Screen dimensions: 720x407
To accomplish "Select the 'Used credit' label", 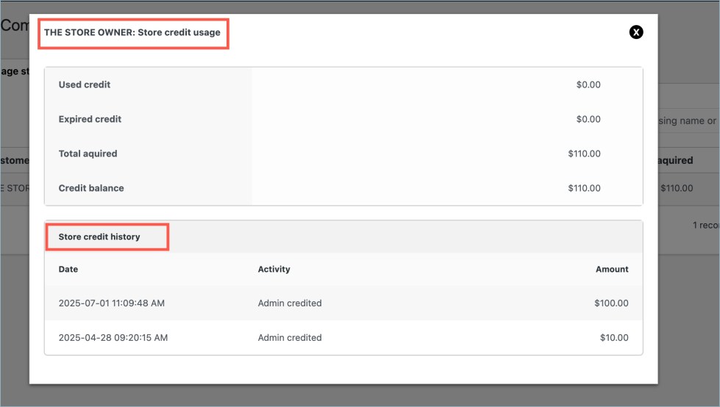I will tap(85, 84).
